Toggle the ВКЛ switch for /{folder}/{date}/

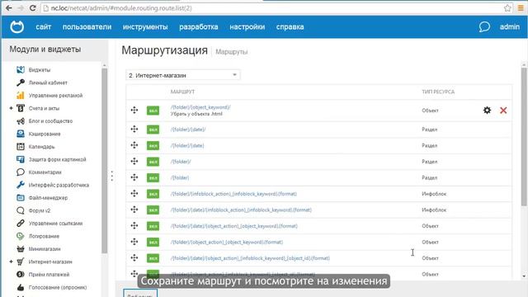click(153, 130)
